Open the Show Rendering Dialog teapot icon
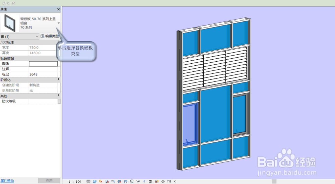 tap(113, 181)
